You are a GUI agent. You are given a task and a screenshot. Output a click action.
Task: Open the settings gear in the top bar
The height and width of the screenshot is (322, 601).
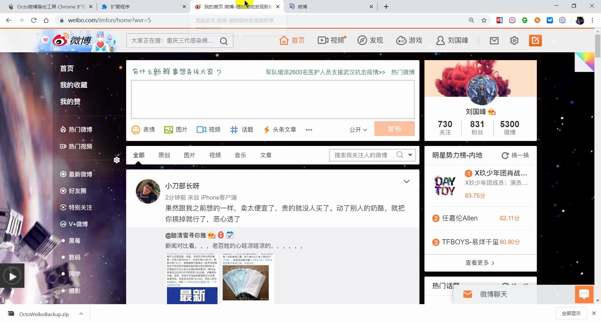[x=514, y=40]
